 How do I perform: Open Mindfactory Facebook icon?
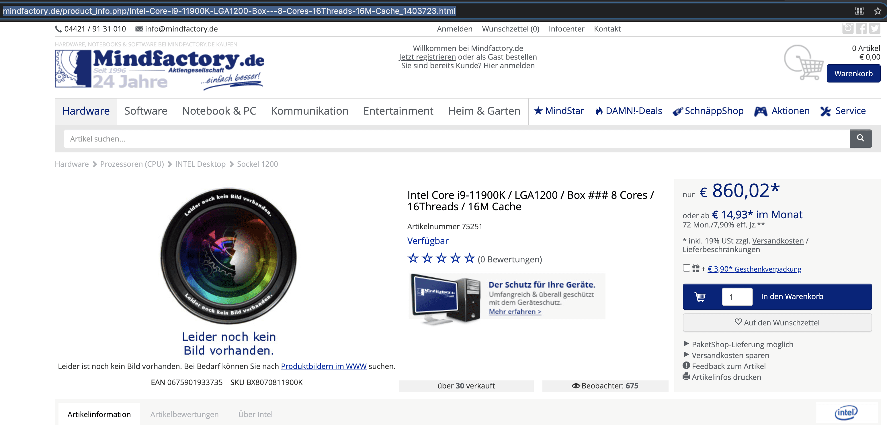pos(861,28)
